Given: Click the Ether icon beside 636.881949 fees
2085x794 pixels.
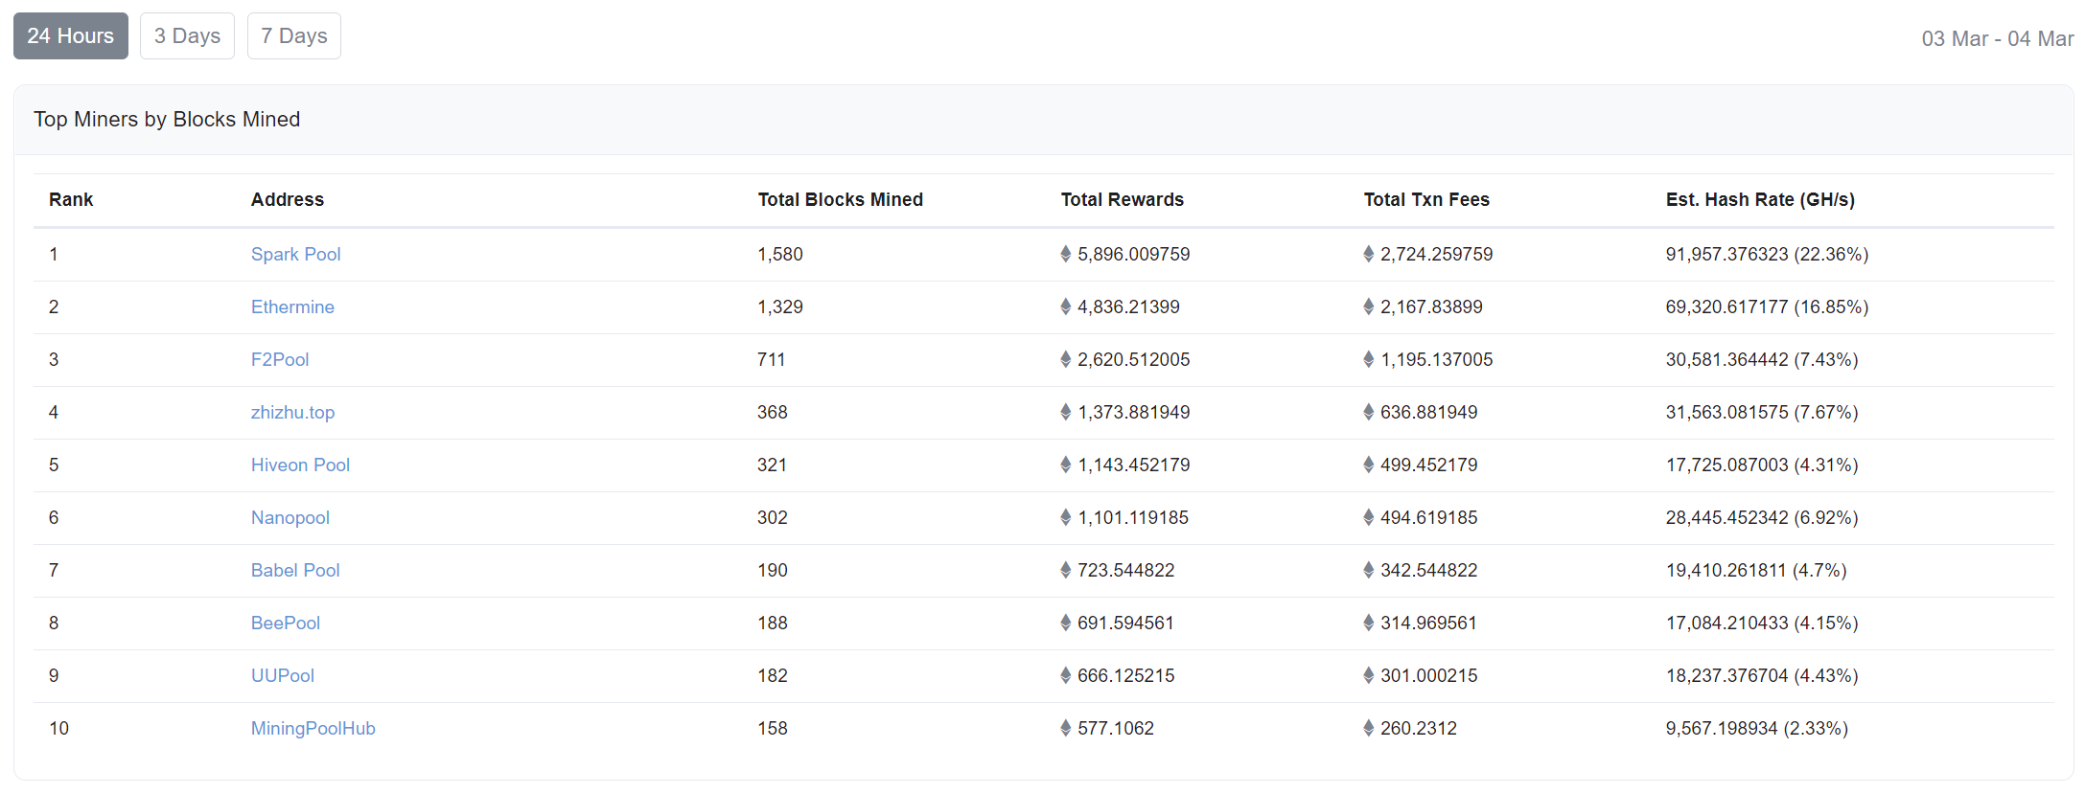Looking at the screenshot, I should click(1369, 412).
